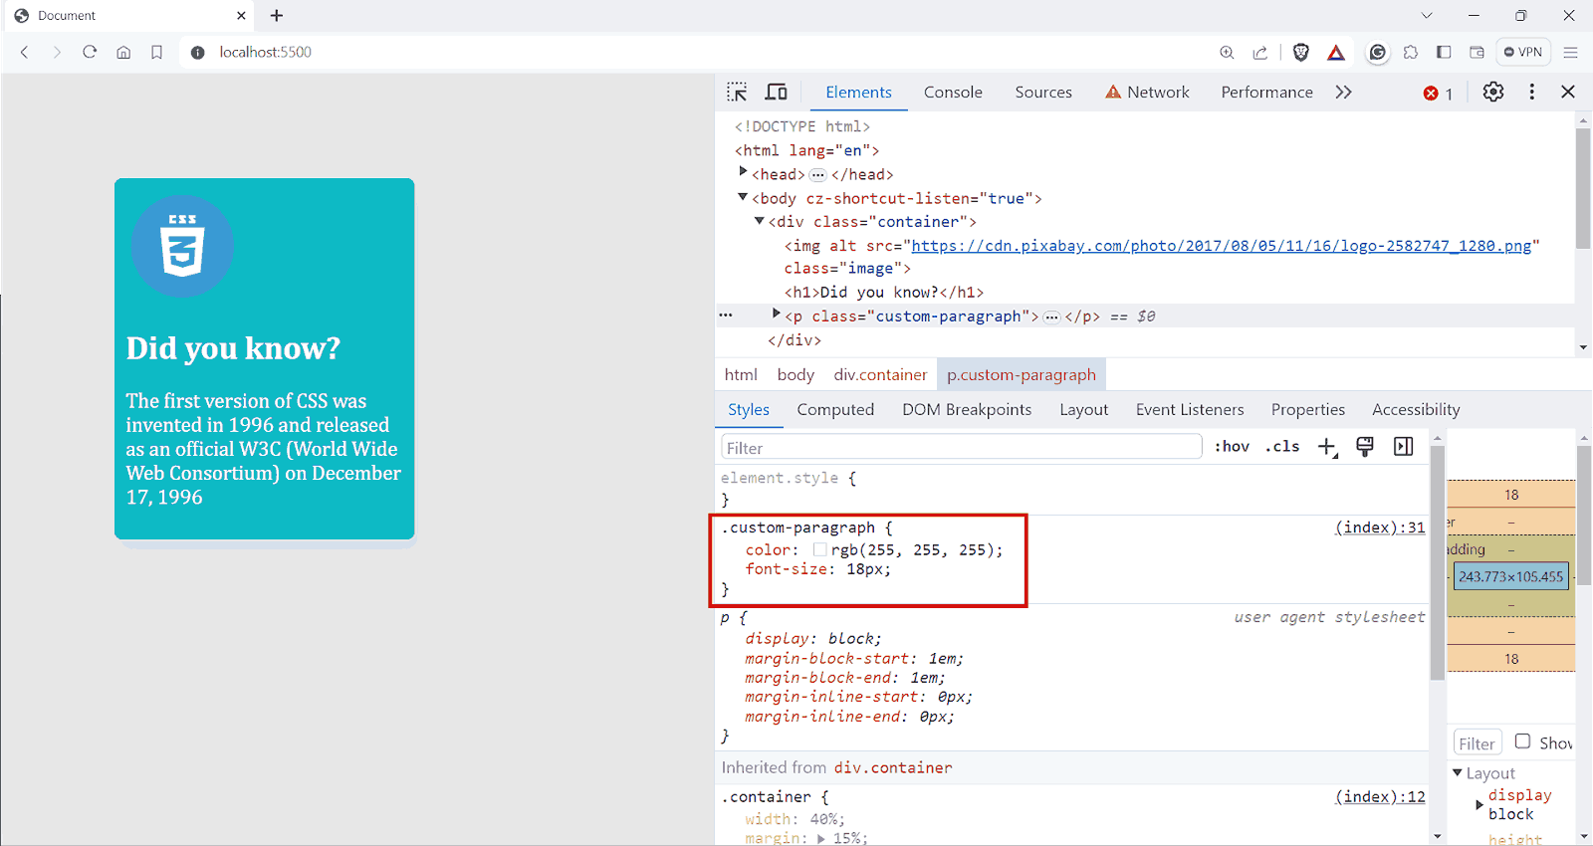This screenshot has width=1593, height=846.
Task: Open the DOM Breakpoints tab
Action: [x=967, y=409]
